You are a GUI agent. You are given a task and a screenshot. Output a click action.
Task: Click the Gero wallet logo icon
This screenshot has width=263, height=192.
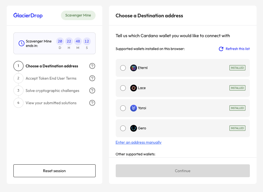tap(134, 128)
